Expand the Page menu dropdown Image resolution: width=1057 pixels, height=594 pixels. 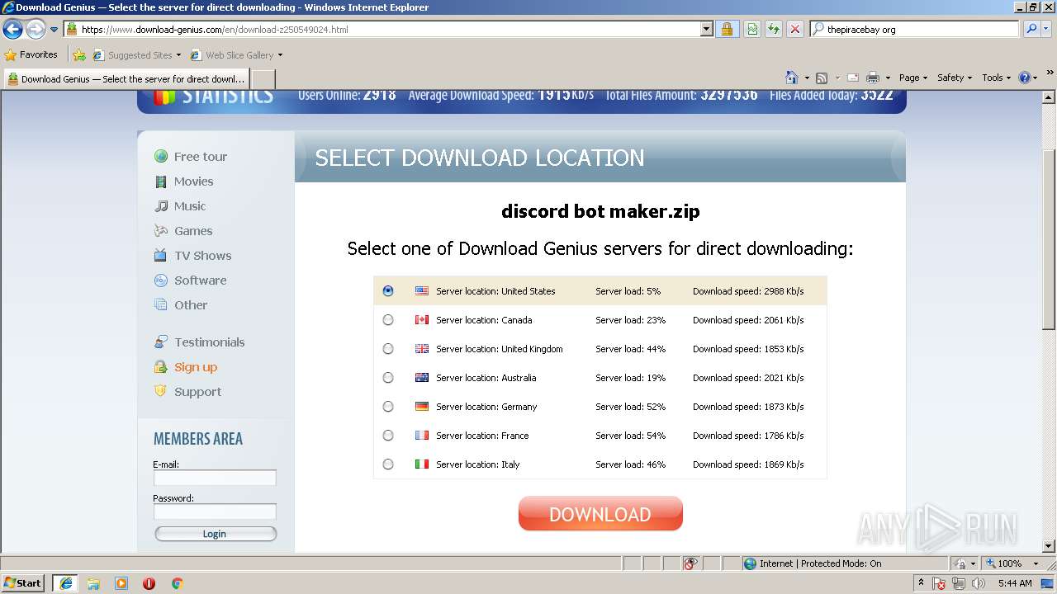point(913,78)
